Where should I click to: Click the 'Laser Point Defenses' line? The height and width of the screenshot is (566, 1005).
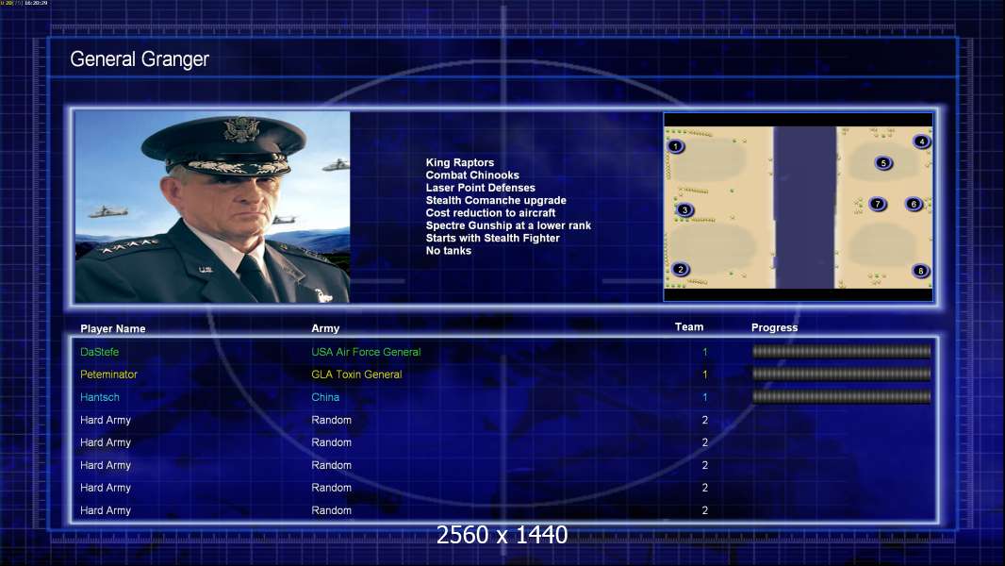[480, 188]
